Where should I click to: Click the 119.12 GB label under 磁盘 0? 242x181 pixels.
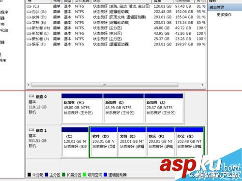tap(38, 107)
